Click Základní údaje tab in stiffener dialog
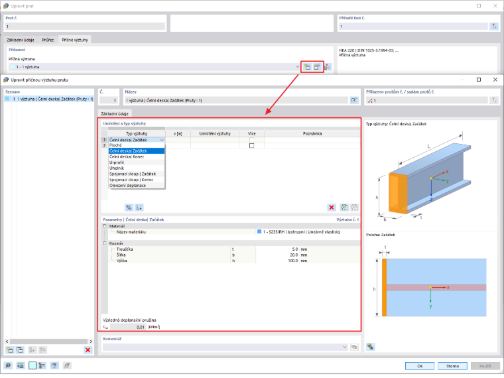The image size is (504, 378). pyautogui.click(x=115, y=113)
